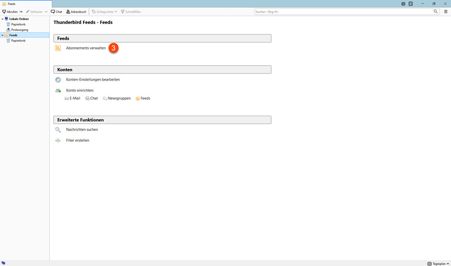Click the magnifier icon in the search box

click(436, 12)
